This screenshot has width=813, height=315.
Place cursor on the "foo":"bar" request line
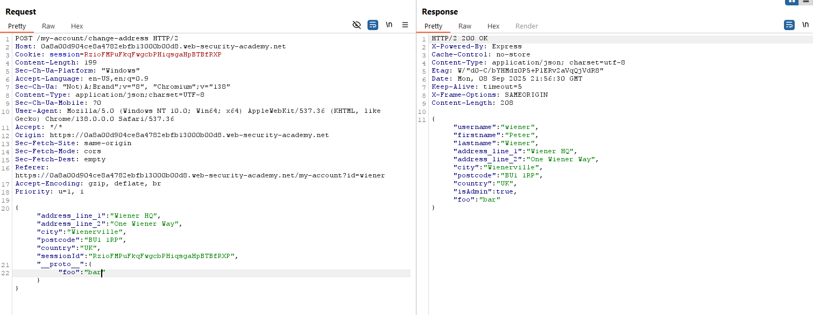point(81,273)
